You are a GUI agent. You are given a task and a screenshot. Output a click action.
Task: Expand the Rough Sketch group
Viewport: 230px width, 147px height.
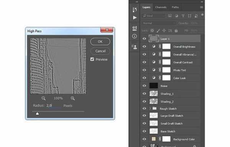pos(150,109)
